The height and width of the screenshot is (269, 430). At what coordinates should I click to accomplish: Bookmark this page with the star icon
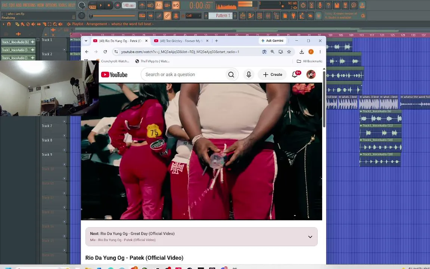pos(289,52)
